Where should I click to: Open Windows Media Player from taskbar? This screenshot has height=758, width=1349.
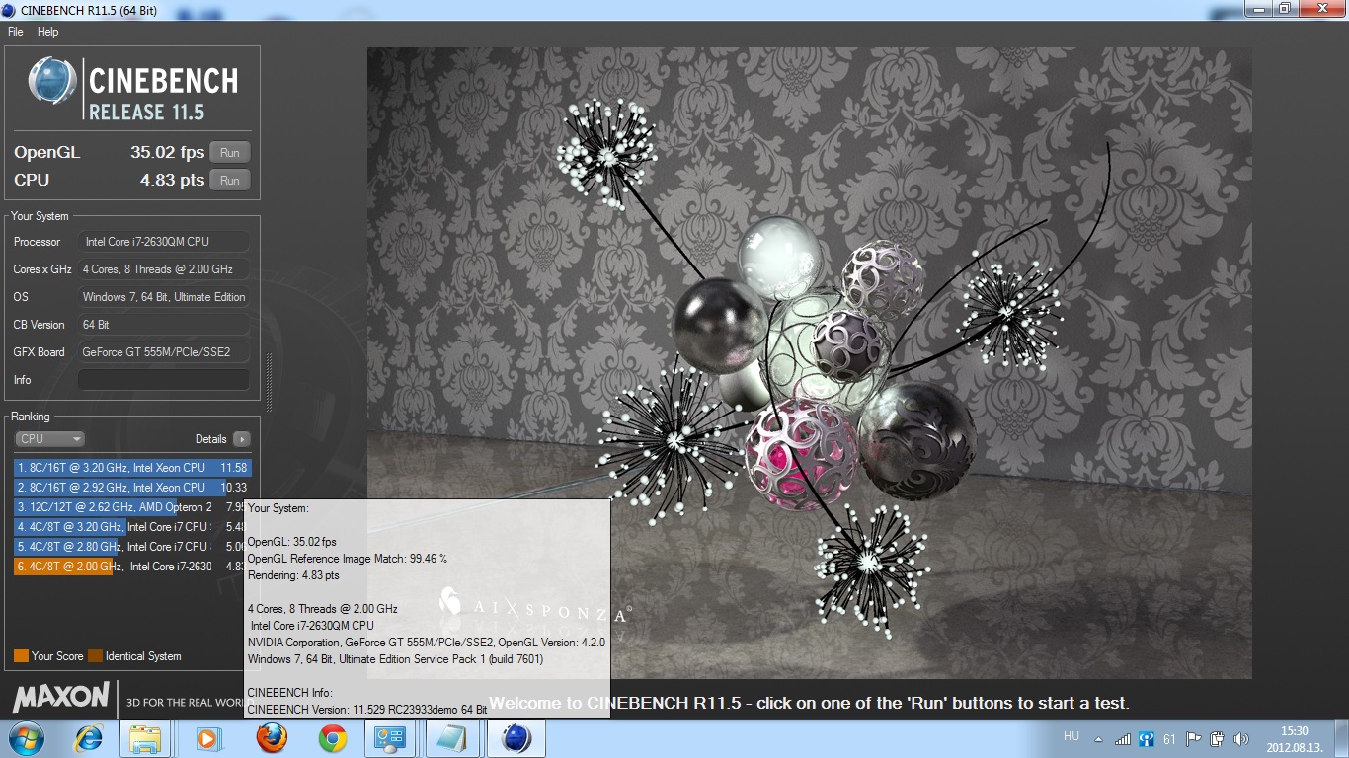coord(207,738)
